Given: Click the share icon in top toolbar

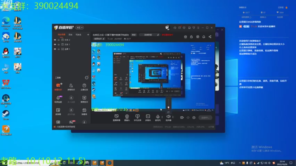Looking at the screenshot, I should [x=210, y=37].
